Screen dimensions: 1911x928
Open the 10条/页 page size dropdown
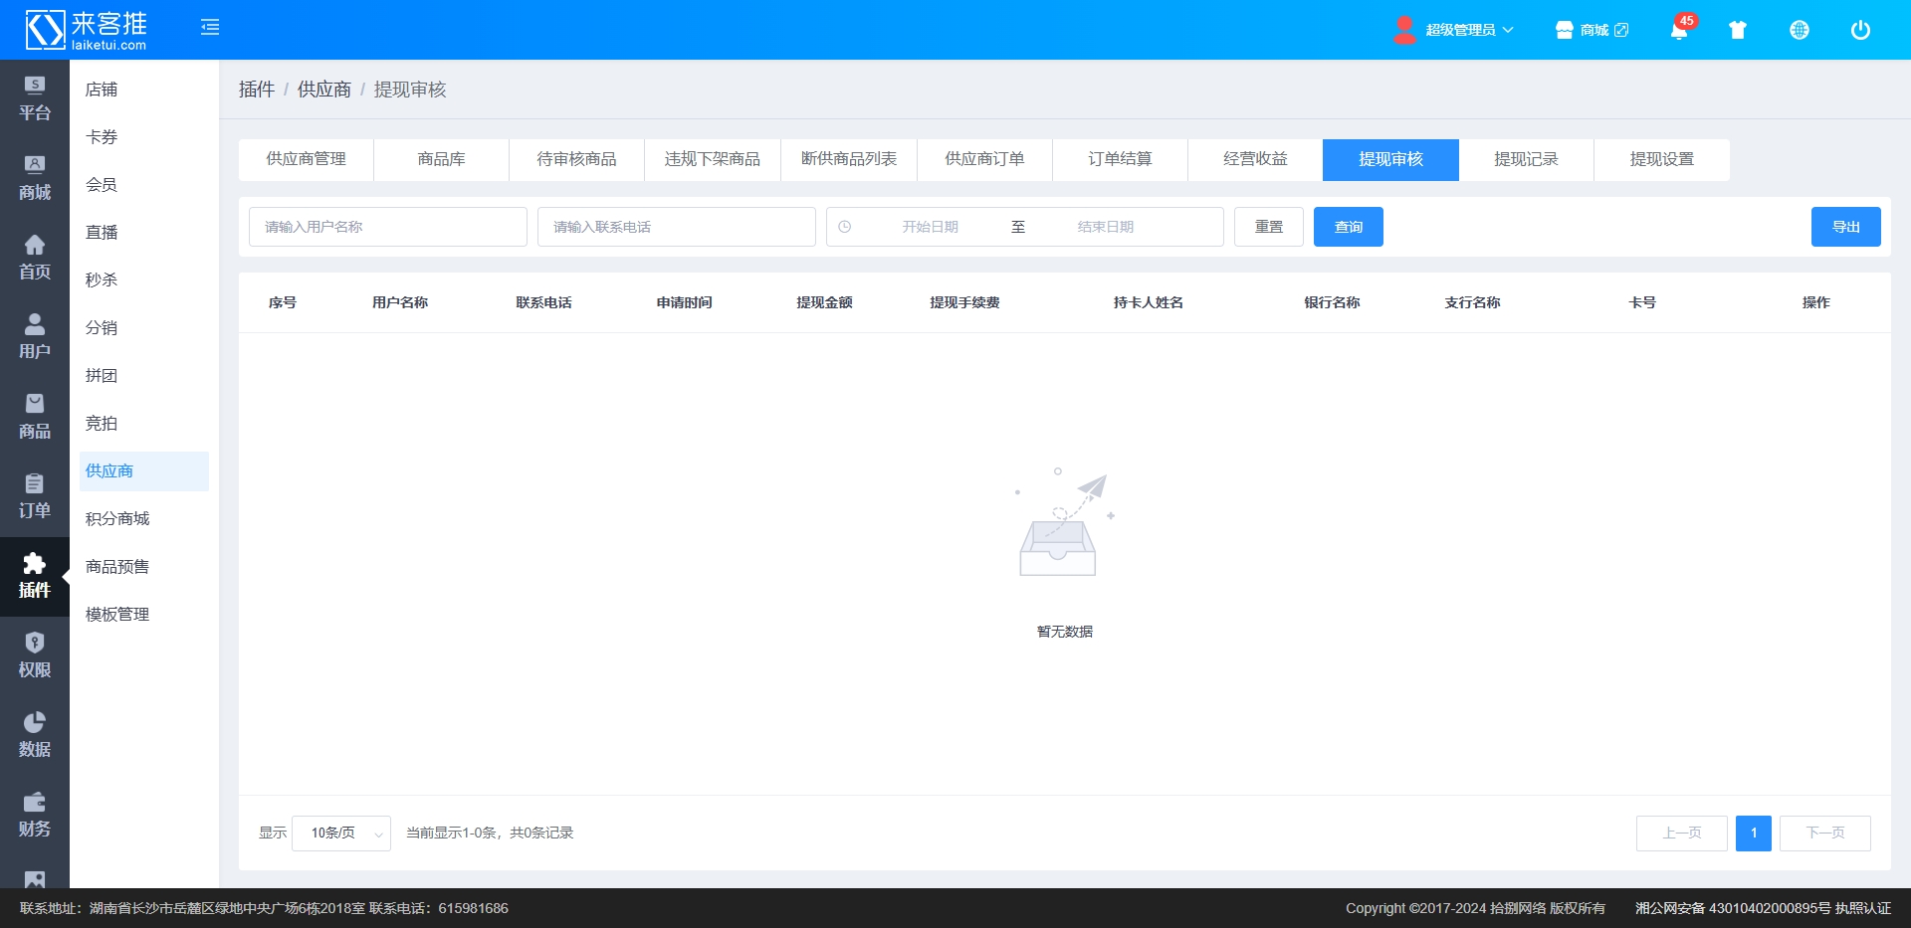341,834
